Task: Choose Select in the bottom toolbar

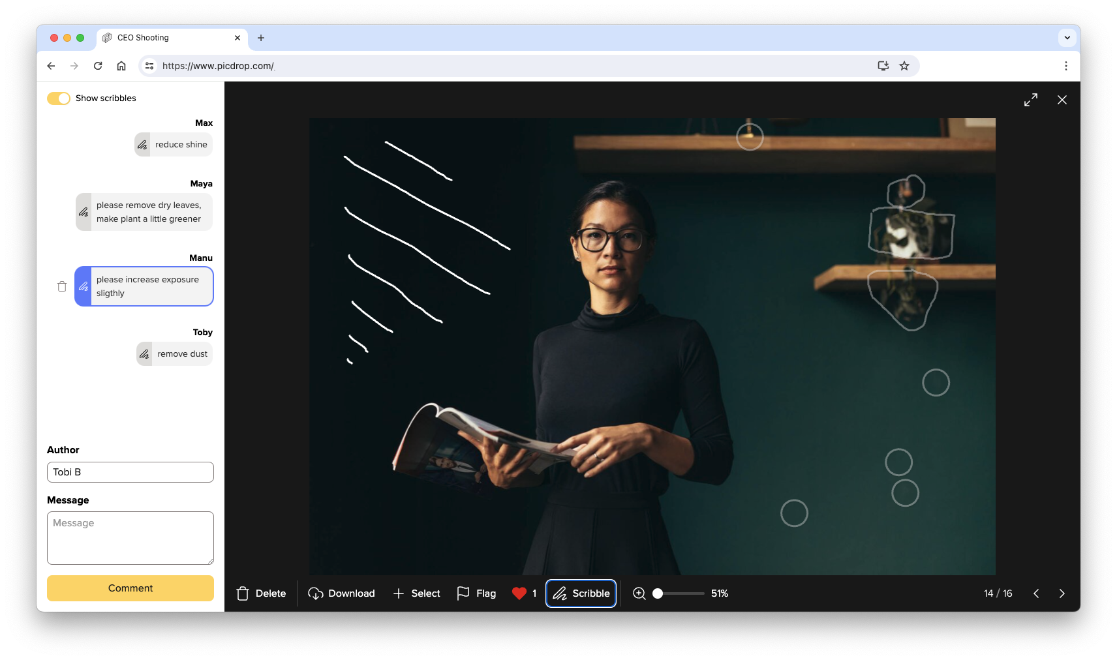Action: 416,593
